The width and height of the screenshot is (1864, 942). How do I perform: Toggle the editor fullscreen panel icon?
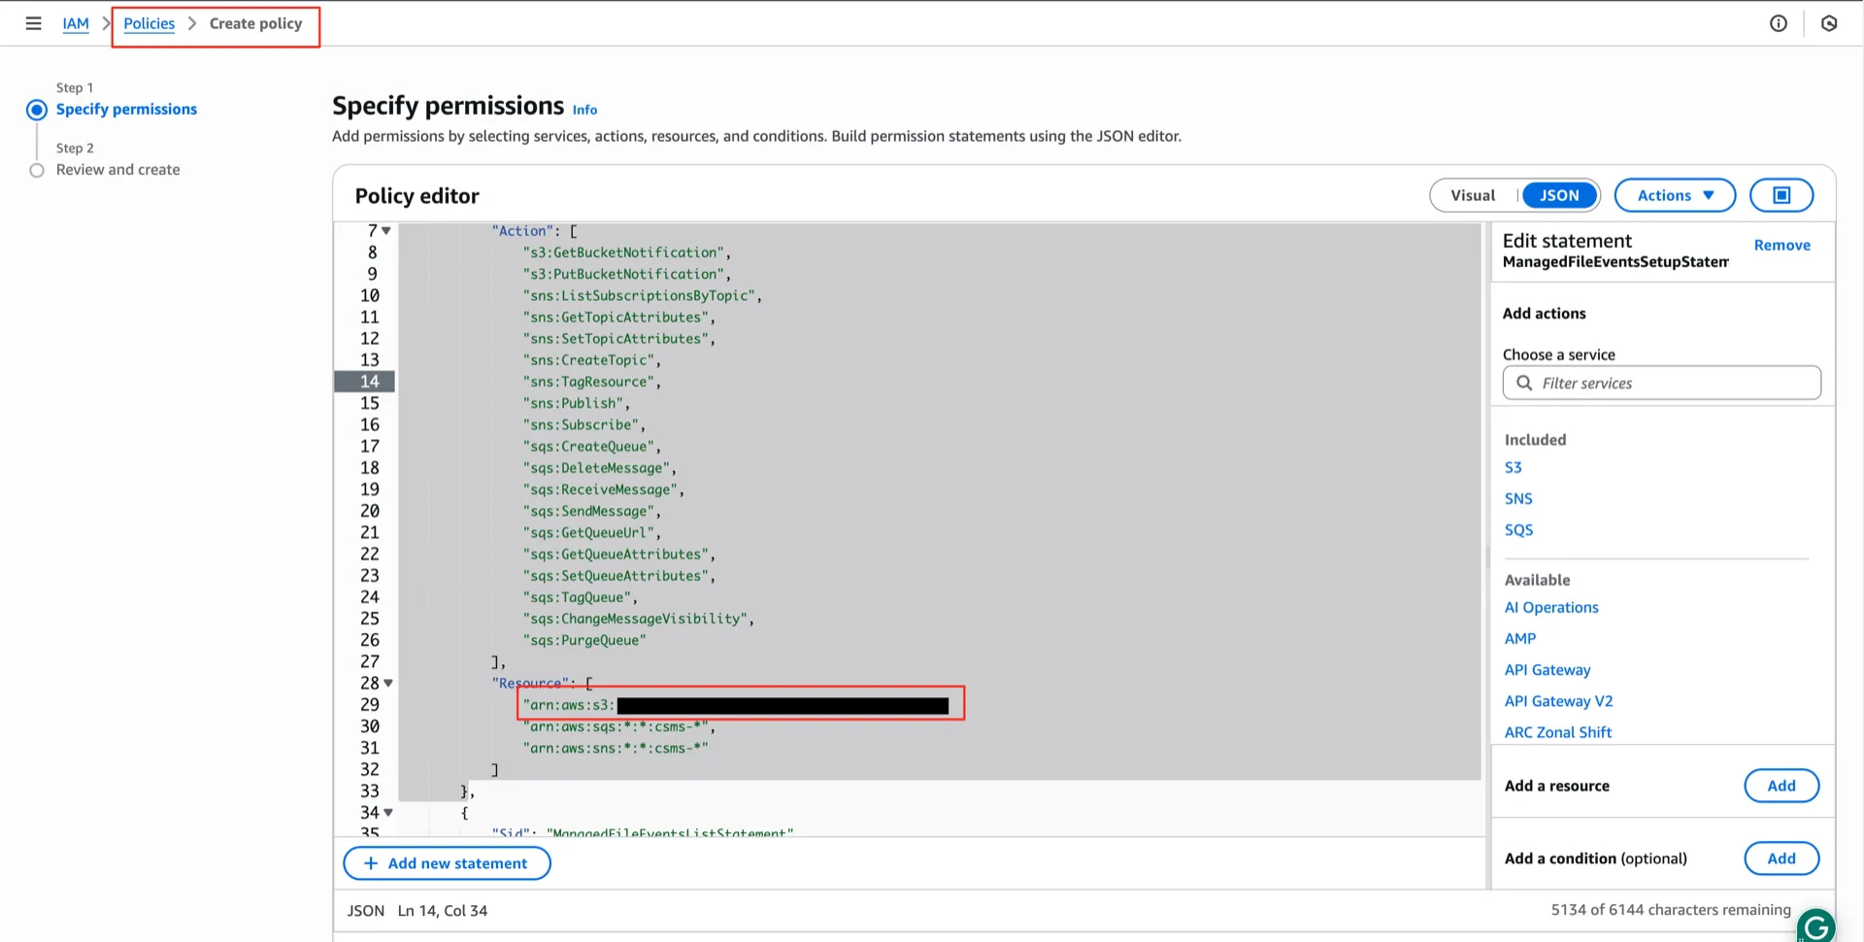pyautogui.click(x=1781, y=195)
